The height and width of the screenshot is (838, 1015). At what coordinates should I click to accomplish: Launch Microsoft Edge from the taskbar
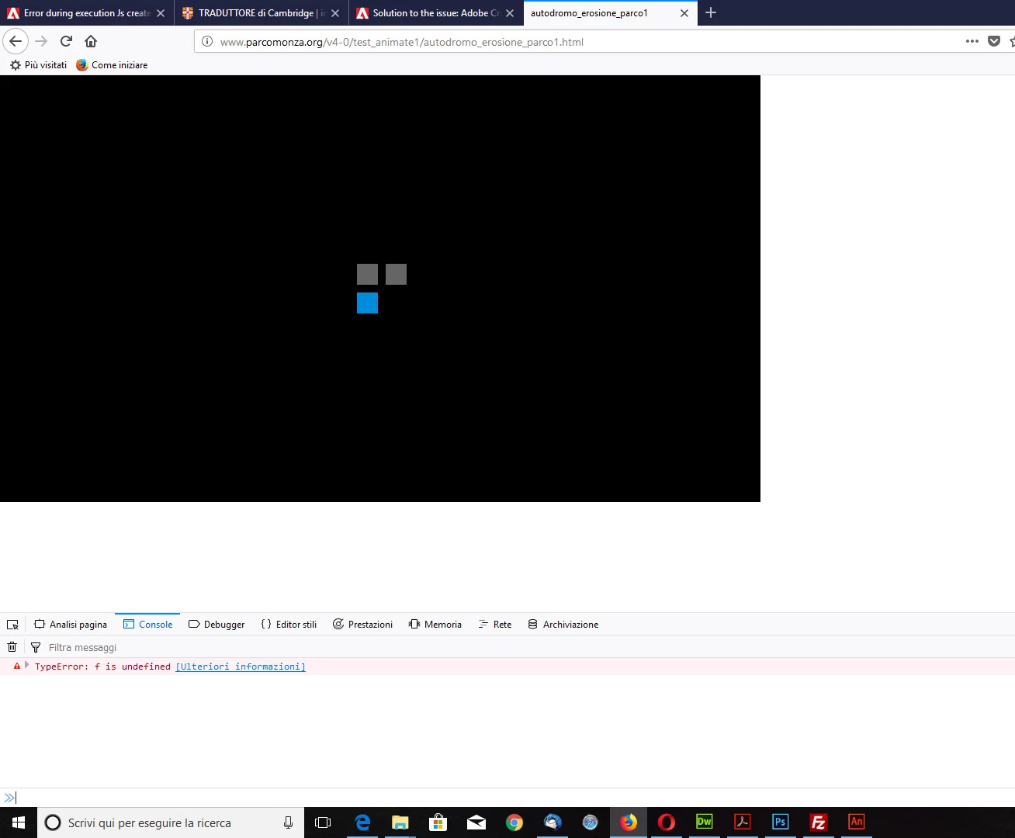(x=362, y=822)
